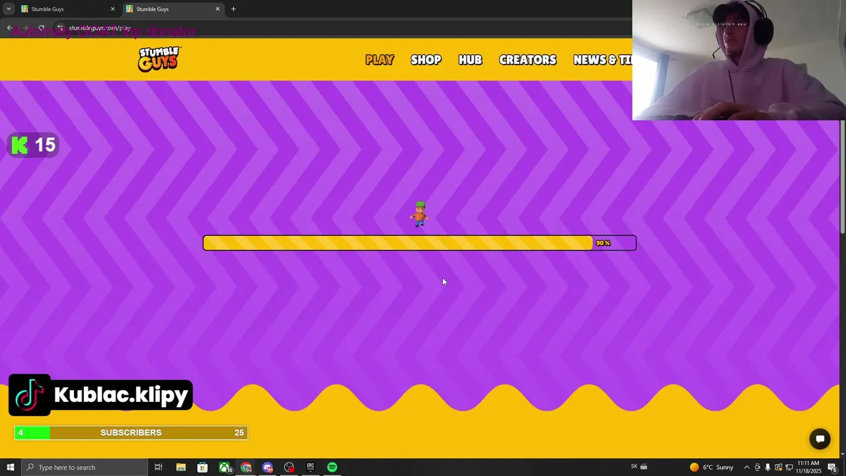Click the SK language indicator
Image resolution: width=846 pixels, height=476 pixels.
(634, 467)
